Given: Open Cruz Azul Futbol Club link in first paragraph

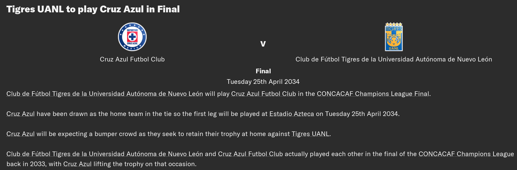Looking at the screenshot, I should coord(264,94).
